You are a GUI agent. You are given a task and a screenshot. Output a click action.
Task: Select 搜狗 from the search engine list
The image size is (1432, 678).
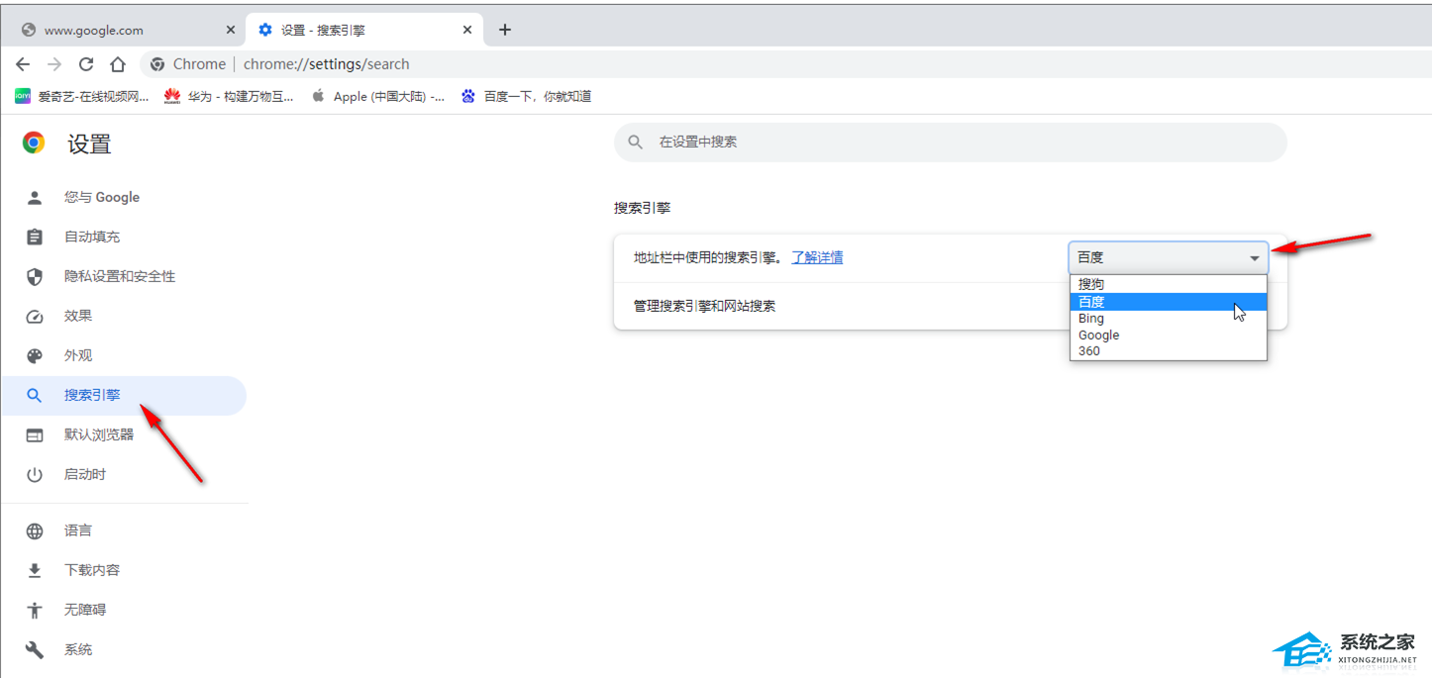click(x=1091, y=284)
